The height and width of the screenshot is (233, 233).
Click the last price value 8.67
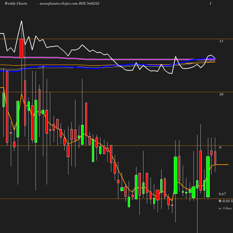point(222,194)
